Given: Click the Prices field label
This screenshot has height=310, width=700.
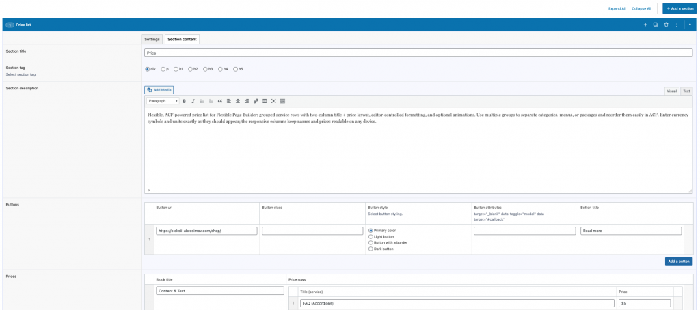Looking at the screenshot, I should (x=11, y=277).
